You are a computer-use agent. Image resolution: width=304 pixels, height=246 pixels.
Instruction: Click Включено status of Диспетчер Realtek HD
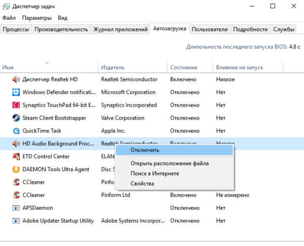(x=183, y=79)
